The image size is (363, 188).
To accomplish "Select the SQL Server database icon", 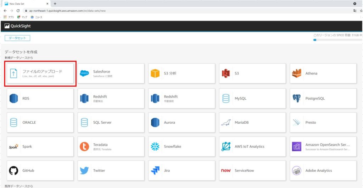I will click(84, 123).
